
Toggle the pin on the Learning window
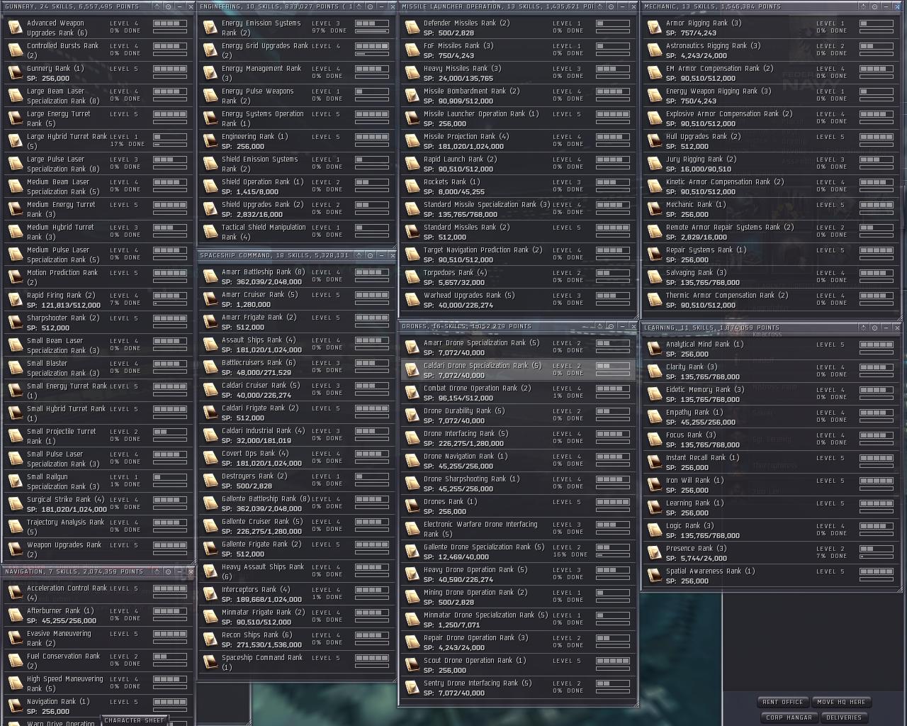874,328
